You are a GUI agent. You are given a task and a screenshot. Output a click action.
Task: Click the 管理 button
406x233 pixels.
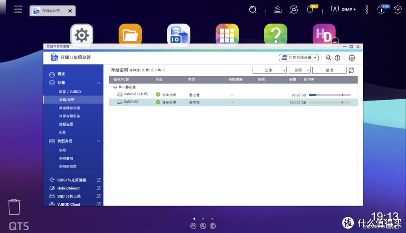[329, 70]
